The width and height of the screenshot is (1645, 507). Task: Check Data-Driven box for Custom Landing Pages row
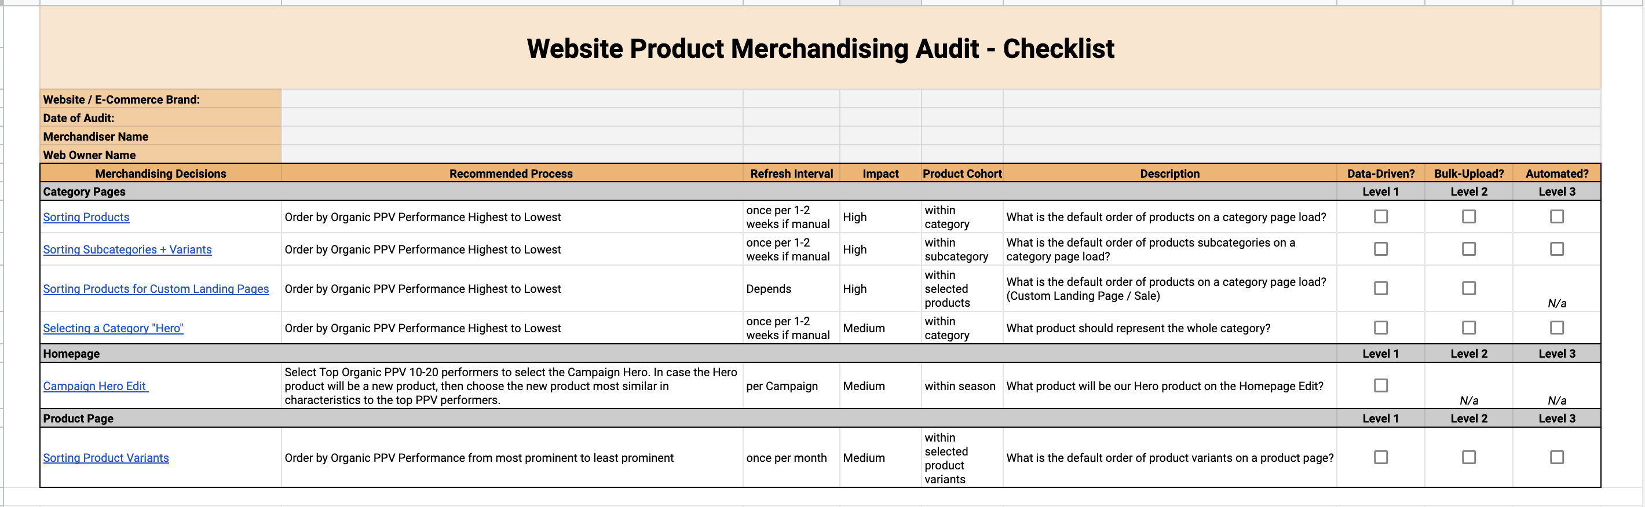point(1381,288)
